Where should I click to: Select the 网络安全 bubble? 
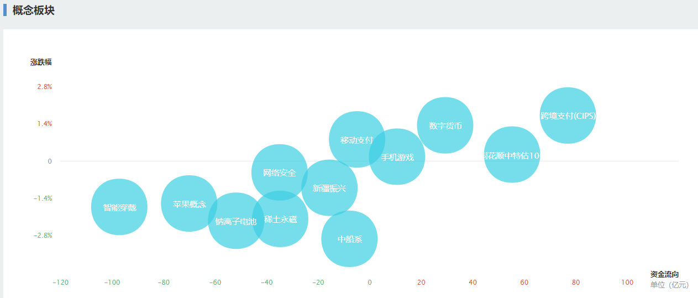pyautogui.click(x=280, y=172)
